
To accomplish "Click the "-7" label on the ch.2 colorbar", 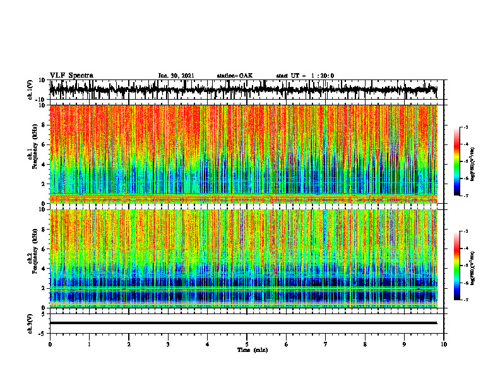I will click(x=465, y=300).
